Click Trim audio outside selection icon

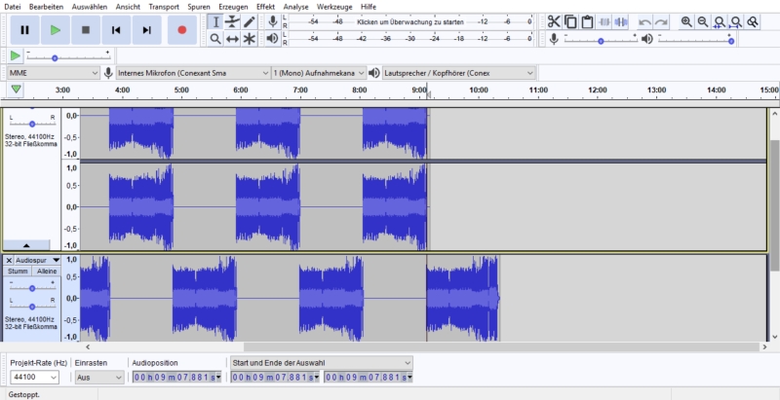pyautogui.click(x=604, y=21)
